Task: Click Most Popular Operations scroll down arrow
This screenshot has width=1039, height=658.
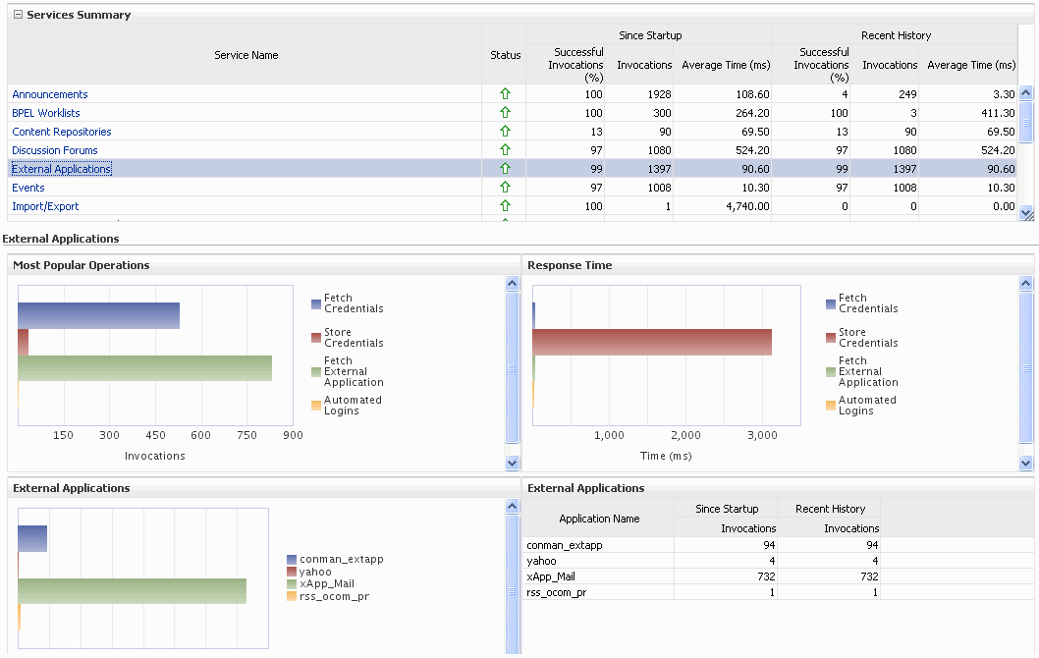Action: (513, 463)
